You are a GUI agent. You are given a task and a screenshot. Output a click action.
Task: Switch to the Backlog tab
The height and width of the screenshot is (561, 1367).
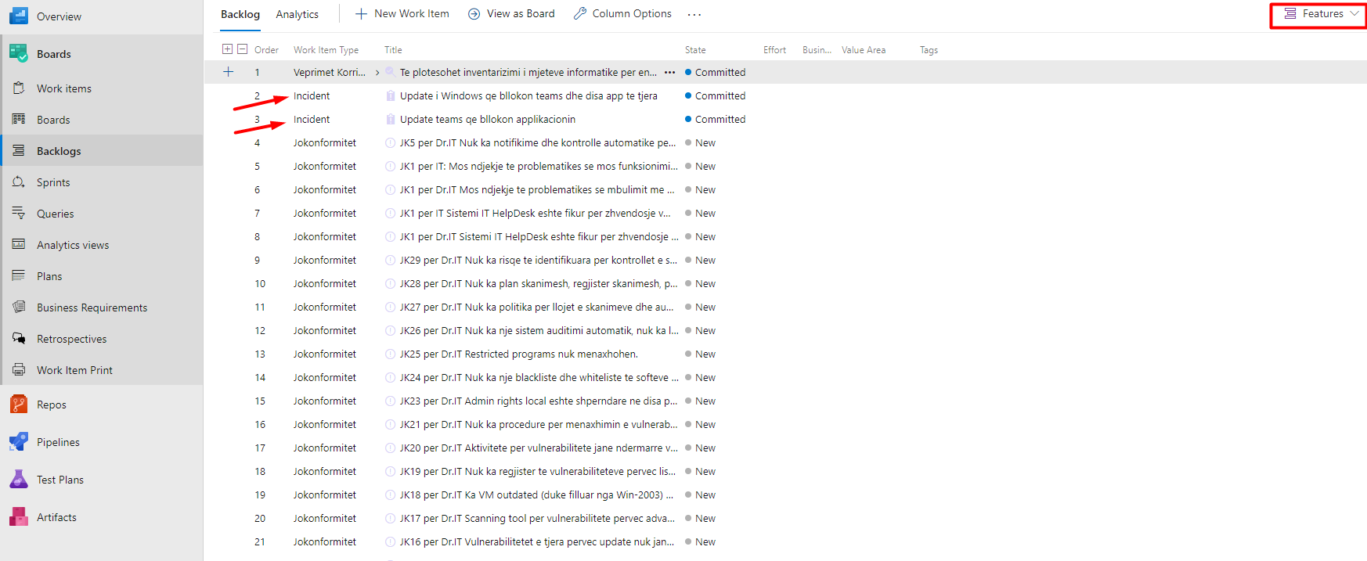[x=240, y=14]
